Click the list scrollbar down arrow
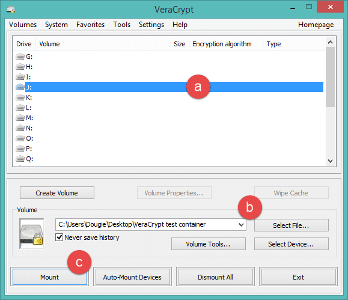Image resolution: width=348 pixels, height=300 pixels. pos(330,161)
